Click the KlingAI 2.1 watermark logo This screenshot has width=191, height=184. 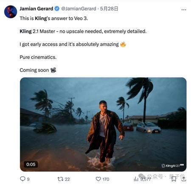coord(172,166)
